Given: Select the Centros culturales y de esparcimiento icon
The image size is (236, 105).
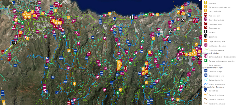Looking at the screenshot, I should click(206, 56).
